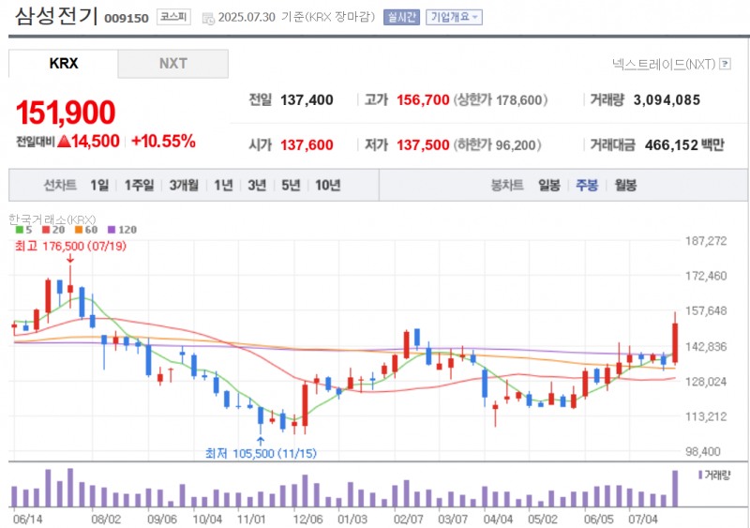Click the 넥스트레이드(NXT) link
750x528 pixels.
coord(663,64)
